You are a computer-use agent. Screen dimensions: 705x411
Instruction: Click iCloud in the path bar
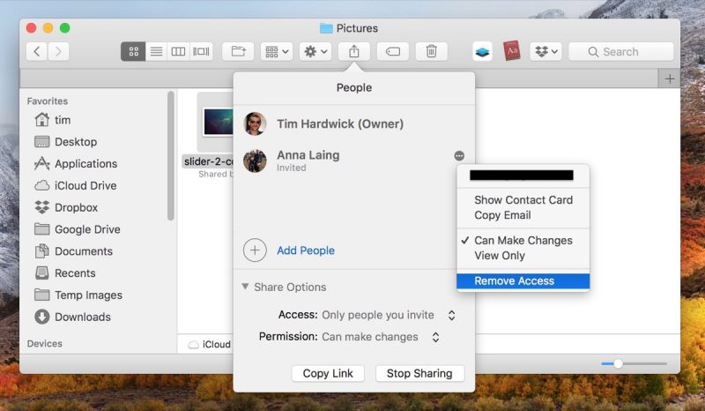[x=210, y=344]
